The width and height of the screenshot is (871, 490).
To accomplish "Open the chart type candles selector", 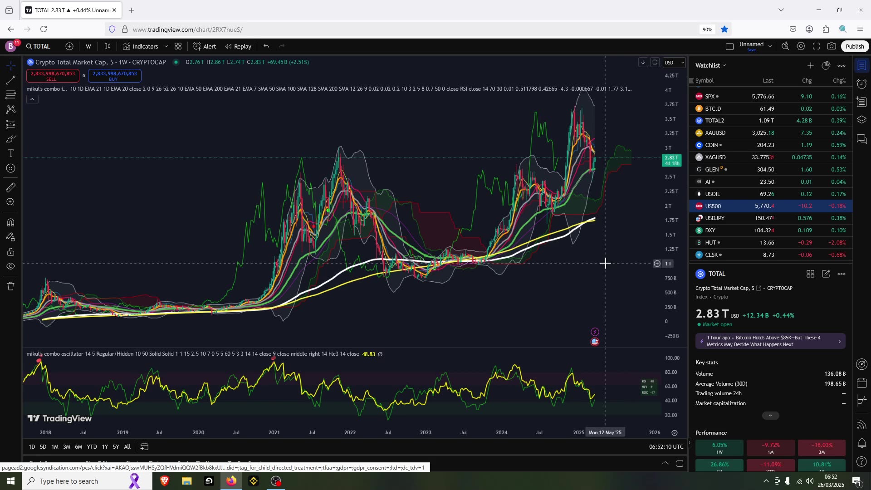I will tap(108, 46).
